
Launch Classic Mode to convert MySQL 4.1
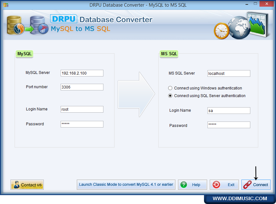pos(126,185)
